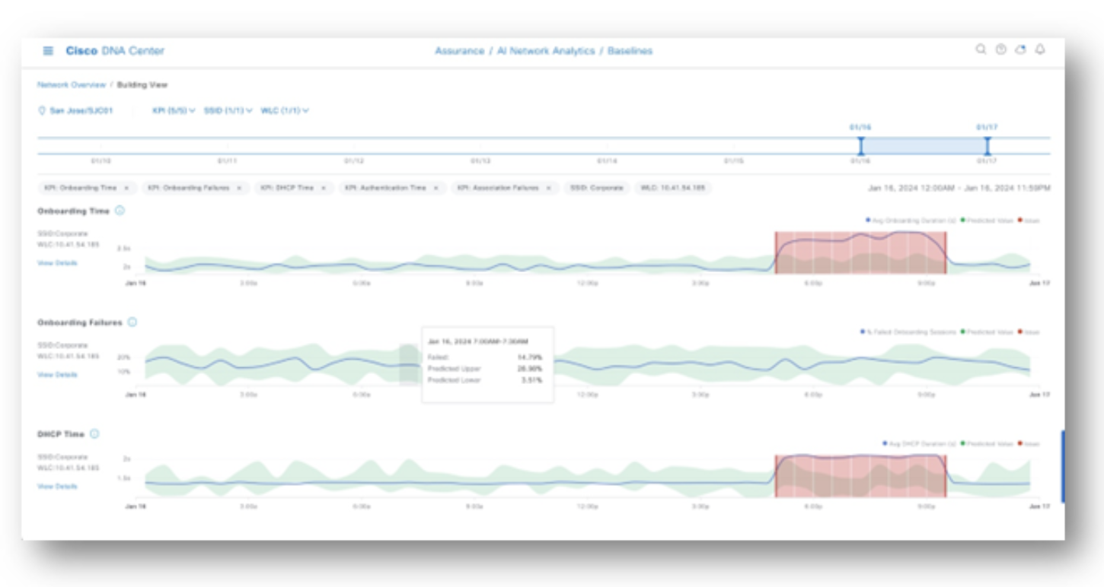The image size is (1104, 587).
Task: Expand the WLC (1/1) dropdown
Action: (x=285, y=111)
